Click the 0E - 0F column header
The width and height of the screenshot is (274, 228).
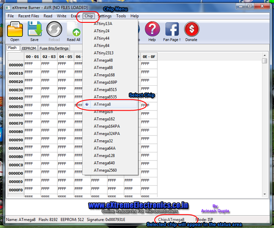click(149, 57)
